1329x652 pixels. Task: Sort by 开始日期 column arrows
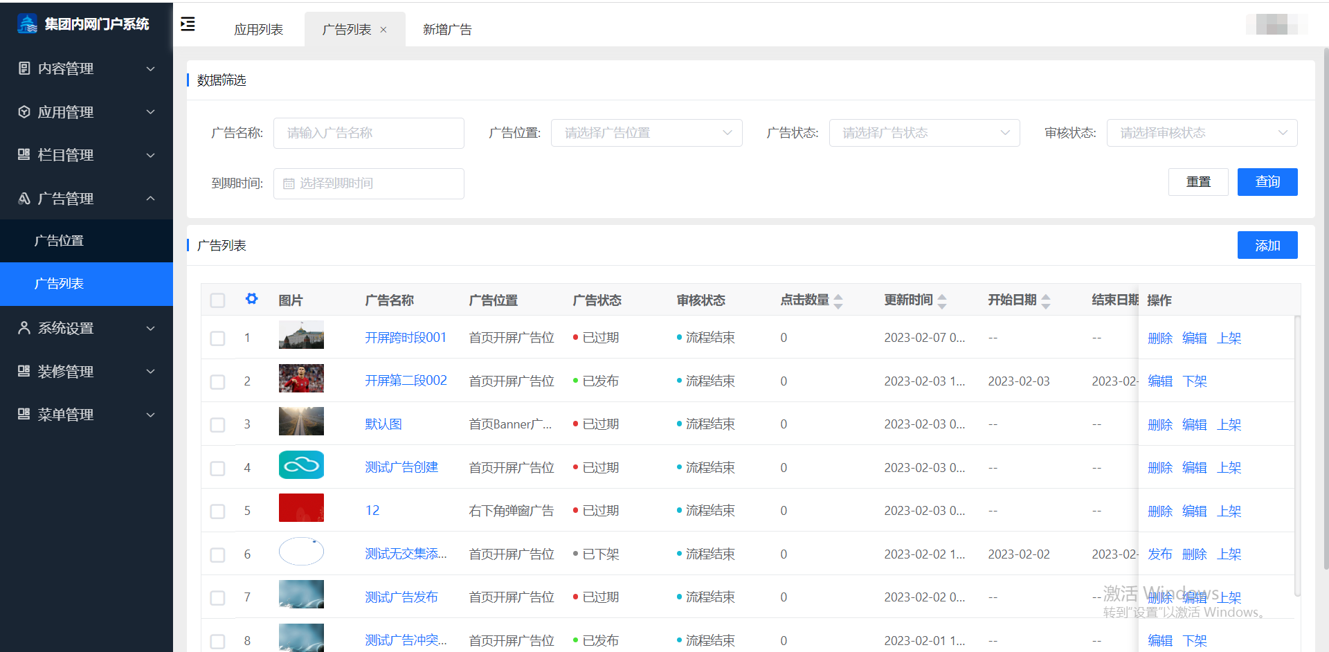click(1046, 300)
